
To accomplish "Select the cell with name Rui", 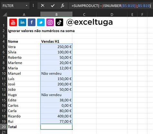I will (24, 121).
